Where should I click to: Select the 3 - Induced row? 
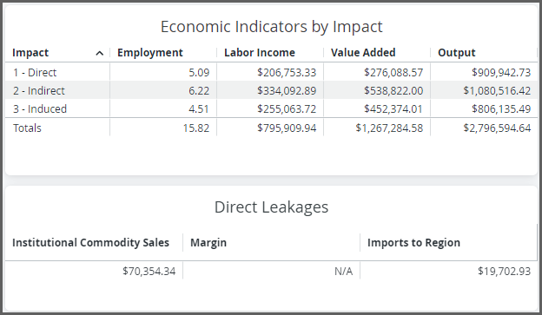(271, 108)
